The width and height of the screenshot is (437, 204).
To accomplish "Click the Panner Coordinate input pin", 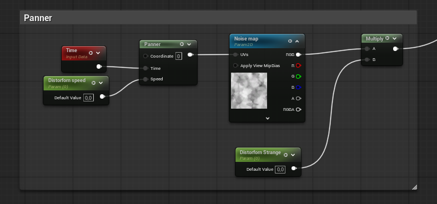I will [x=145, y=56].
